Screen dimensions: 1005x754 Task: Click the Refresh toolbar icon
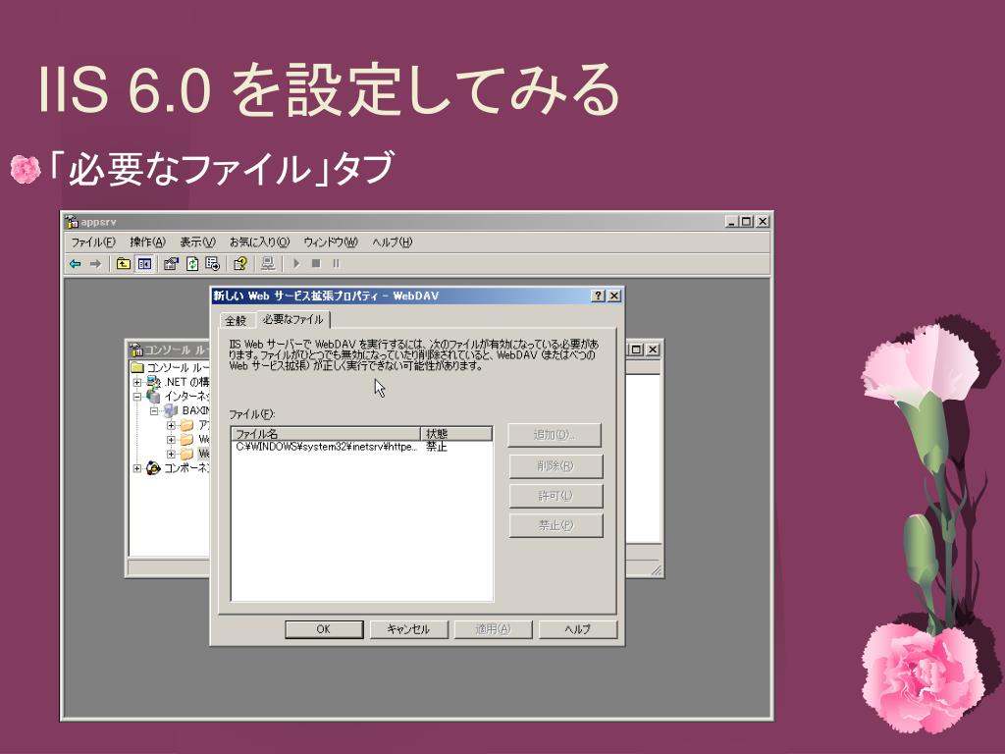click(x=192, y=263)
